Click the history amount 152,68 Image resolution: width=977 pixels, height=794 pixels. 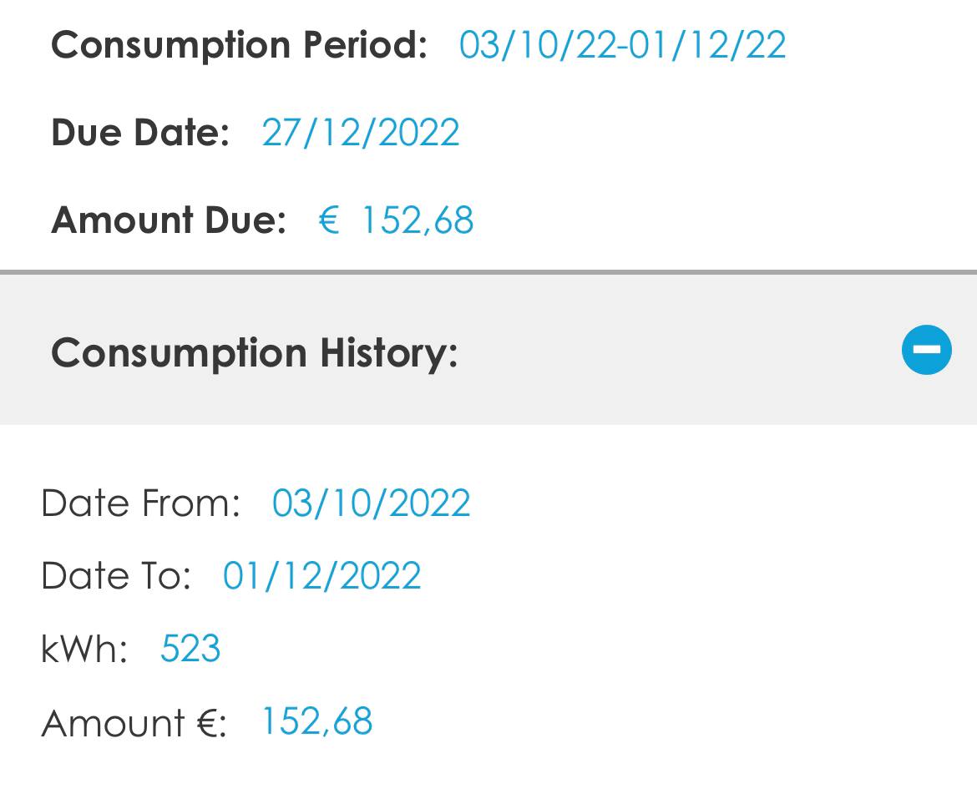(316, 721)
